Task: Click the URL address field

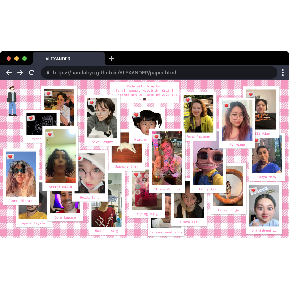Action: [x=159, y=73]
